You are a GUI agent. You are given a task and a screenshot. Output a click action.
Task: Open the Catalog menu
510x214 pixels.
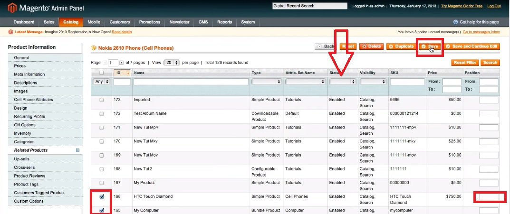click(x=71, y=22)
